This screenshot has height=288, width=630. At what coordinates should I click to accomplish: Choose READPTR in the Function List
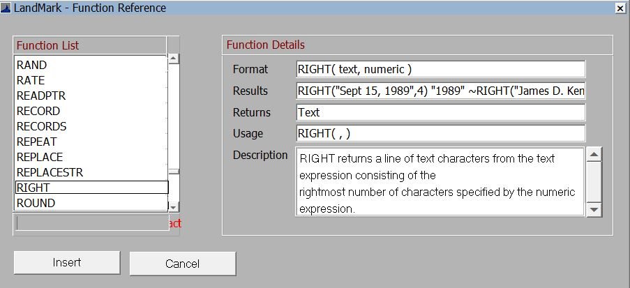coord(41,96)
